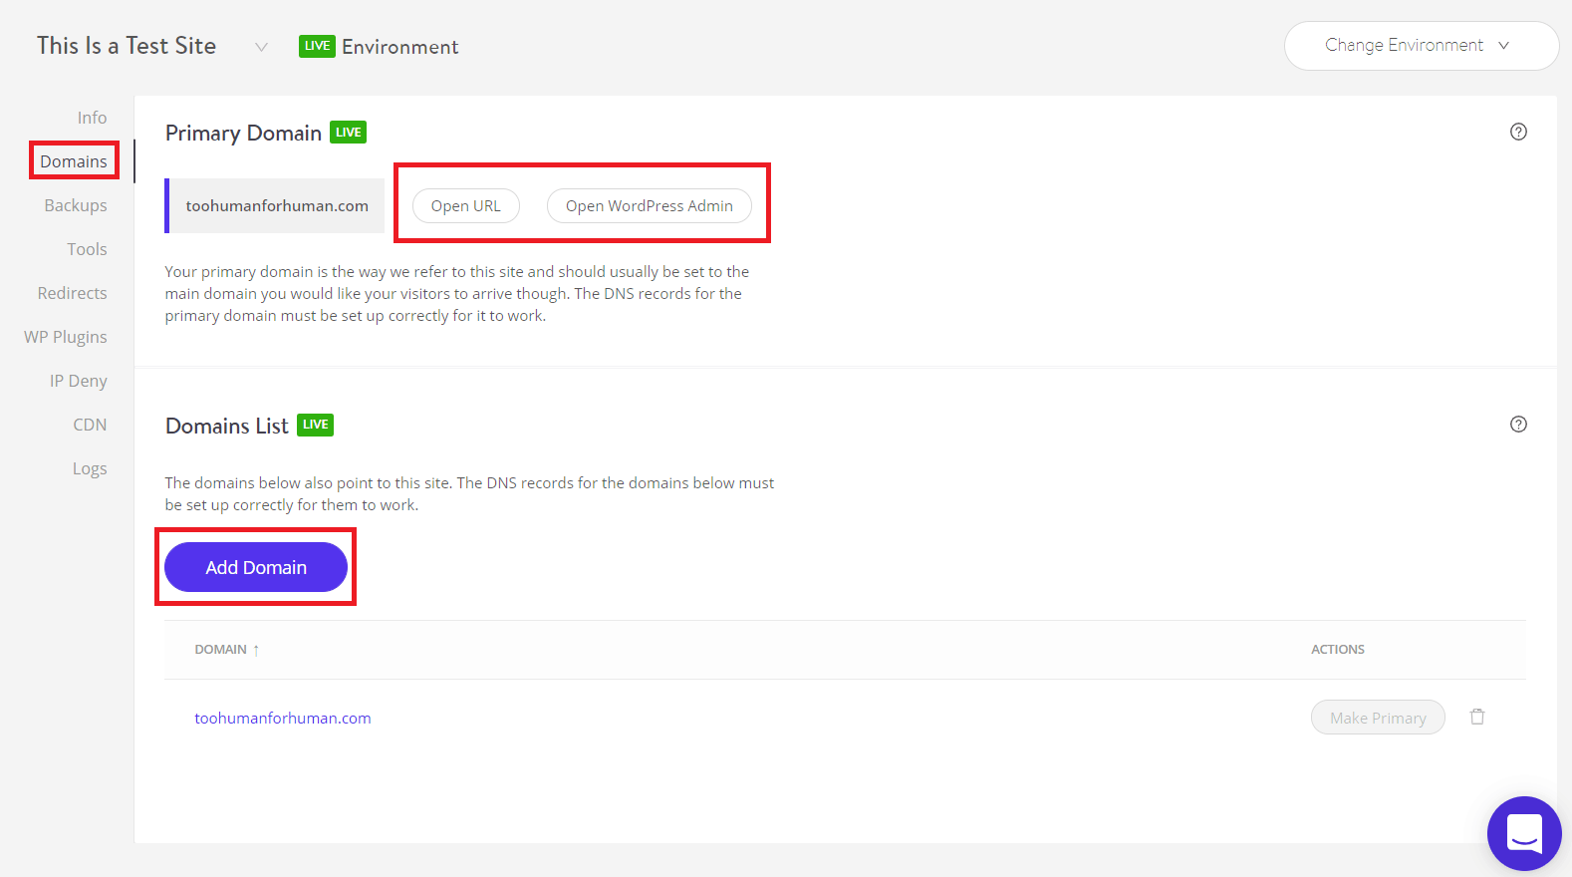Open the Intercom chat bubble
The width and height of the screenshot is (1572, 877).
[1524, 833]
